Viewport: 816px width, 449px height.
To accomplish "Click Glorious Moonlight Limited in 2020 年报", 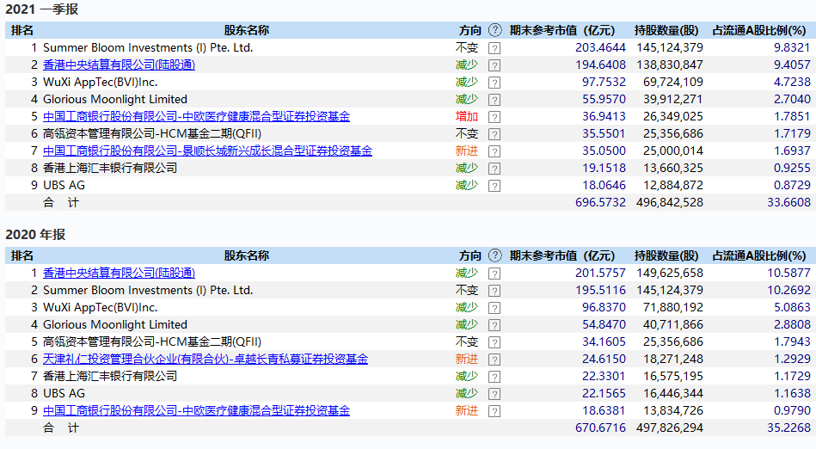I will tap(115, 324).
